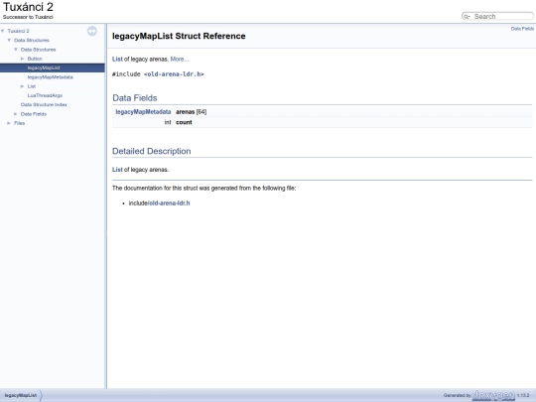Click the count field name

[x=184, y=122]
